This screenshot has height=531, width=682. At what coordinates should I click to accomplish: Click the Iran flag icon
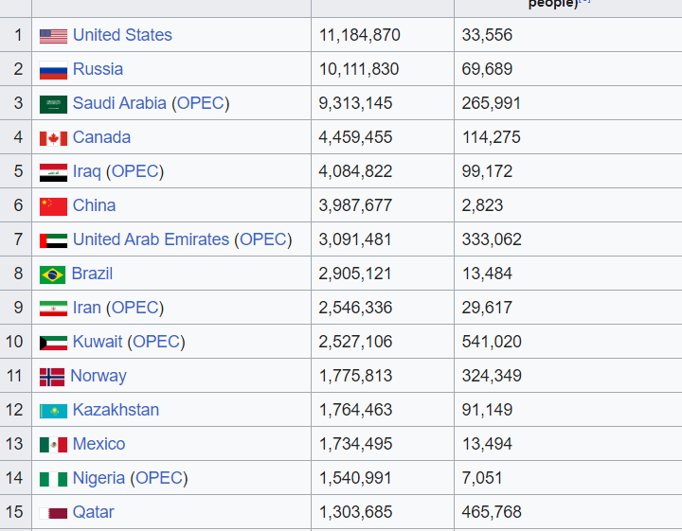point(53,309)
